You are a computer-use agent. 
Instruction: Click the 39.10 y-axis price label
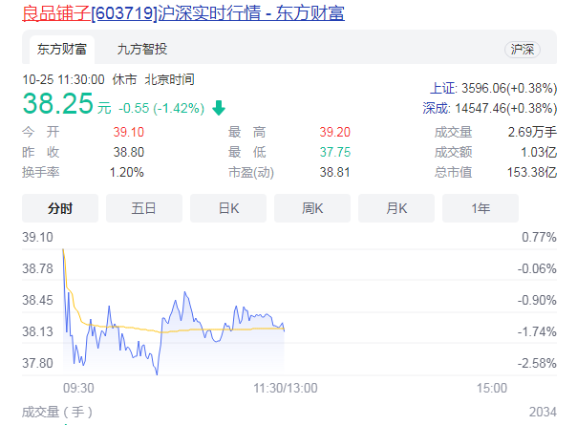coord(37,237)
